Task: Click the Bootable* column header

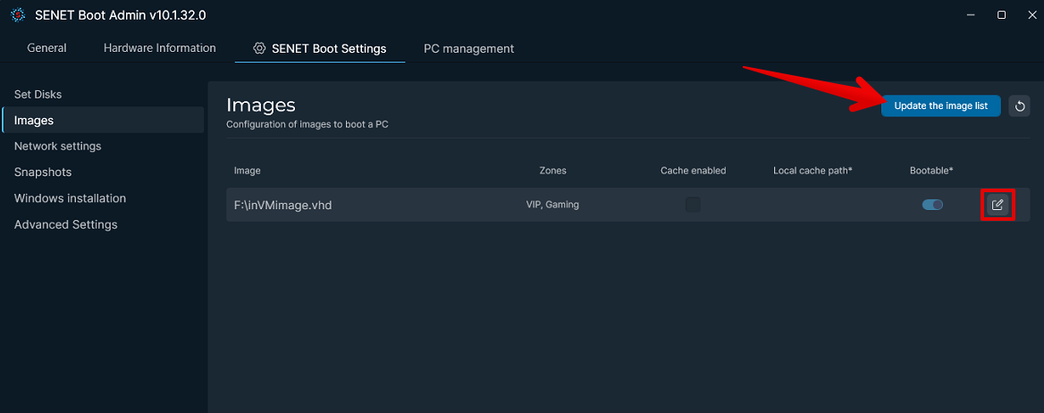Action: [931, 171]
